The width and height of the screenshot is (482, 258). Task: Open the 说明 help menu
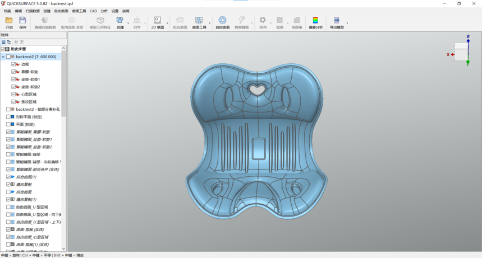coord(126,11)
